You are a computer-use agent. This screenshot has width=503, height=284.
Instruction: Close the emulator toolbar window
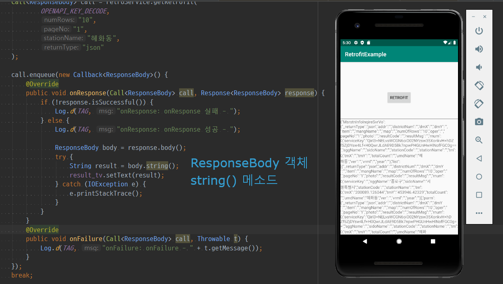485,17
